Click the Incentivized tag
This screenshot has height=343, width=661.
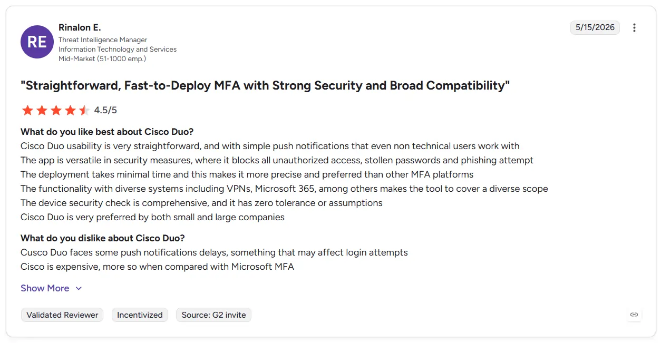click(x=140, y=315)
